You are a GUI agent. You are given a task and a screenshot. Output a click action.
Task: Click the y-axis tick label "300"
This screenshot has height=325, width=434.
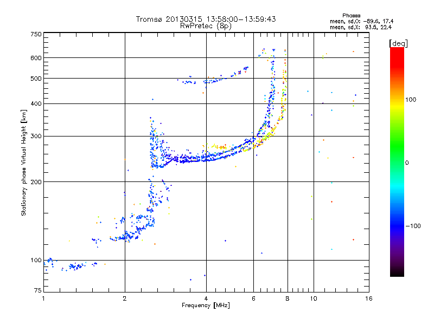pos(36,136)
